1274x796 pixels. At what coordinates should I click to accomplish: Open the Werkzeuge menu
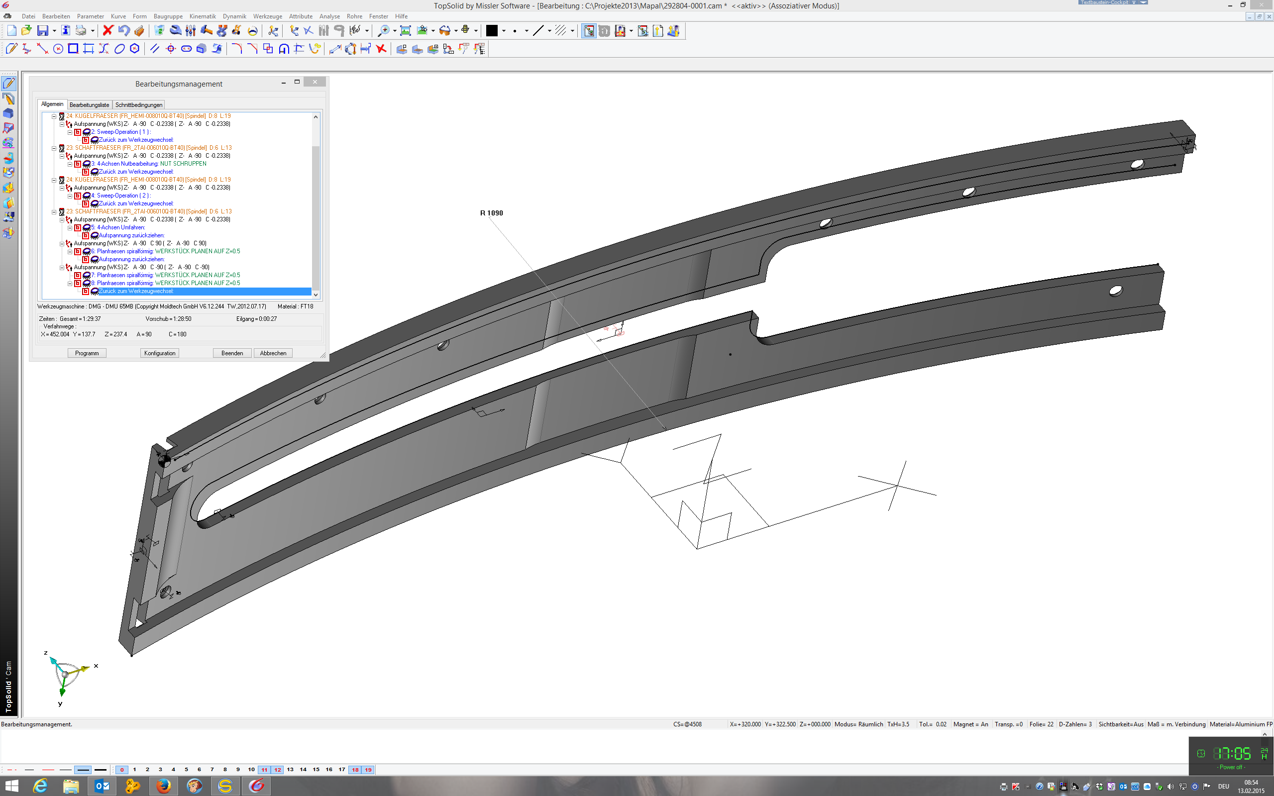[x=267, y=16]
